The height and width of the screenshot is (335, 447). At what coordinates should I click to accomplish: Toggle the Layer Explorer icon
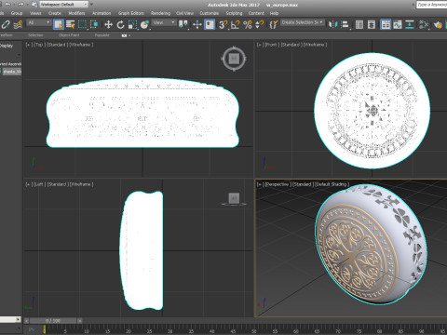tap(372, 24)
